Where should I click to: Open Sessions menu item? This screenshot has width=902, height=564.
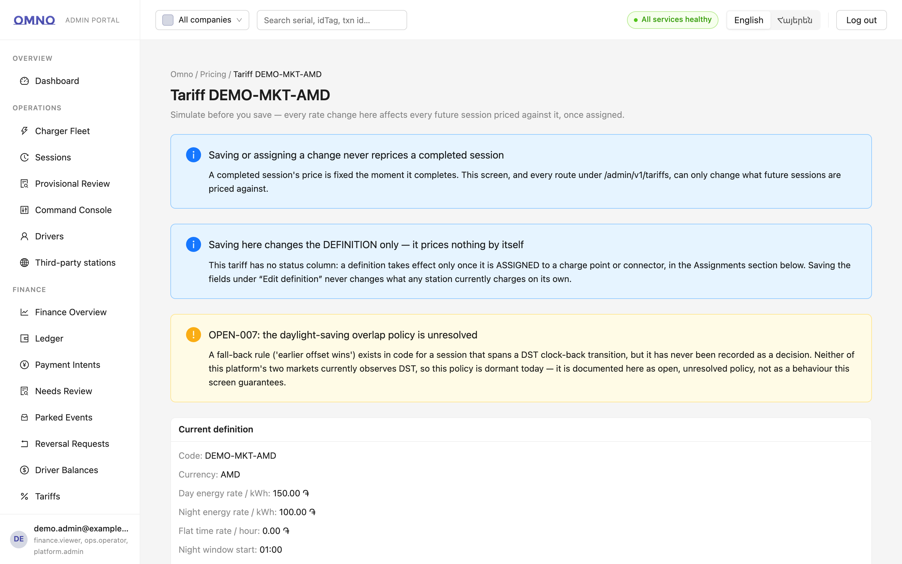(70, 157)
